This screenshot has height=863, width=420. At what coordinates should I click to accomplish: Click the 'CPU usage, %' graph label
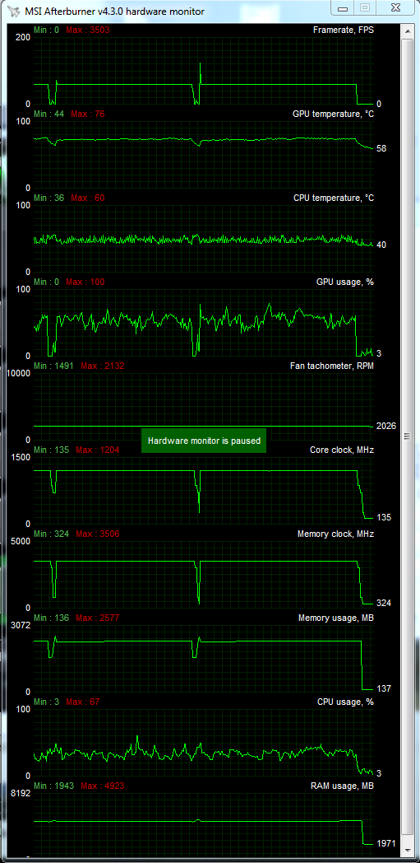[x=345, y=702]
